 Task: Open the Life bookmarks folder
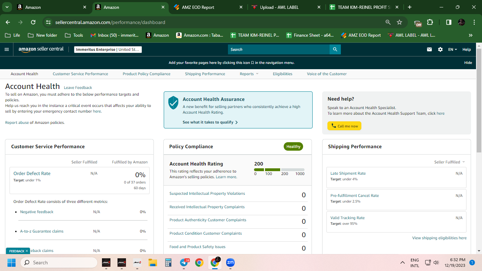[12, 35]
